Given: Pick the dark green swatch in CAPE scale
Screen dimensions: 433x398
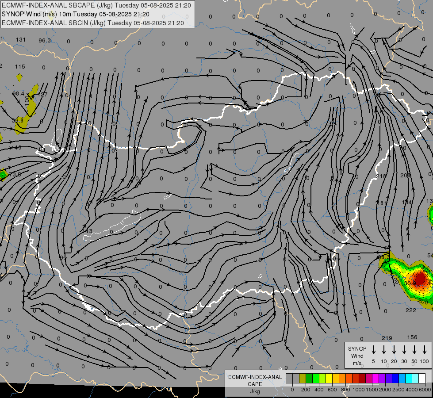Looking at the screenshot, I should point(309,378).
